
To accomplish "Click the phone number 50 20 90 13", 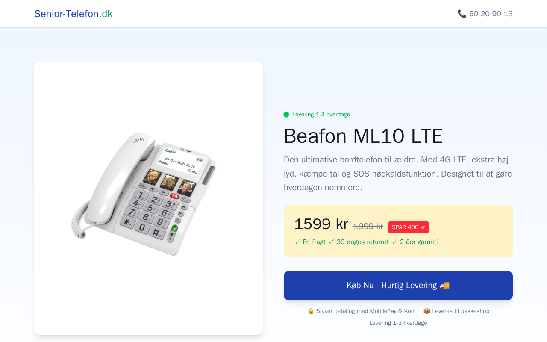I will [491, 14].
